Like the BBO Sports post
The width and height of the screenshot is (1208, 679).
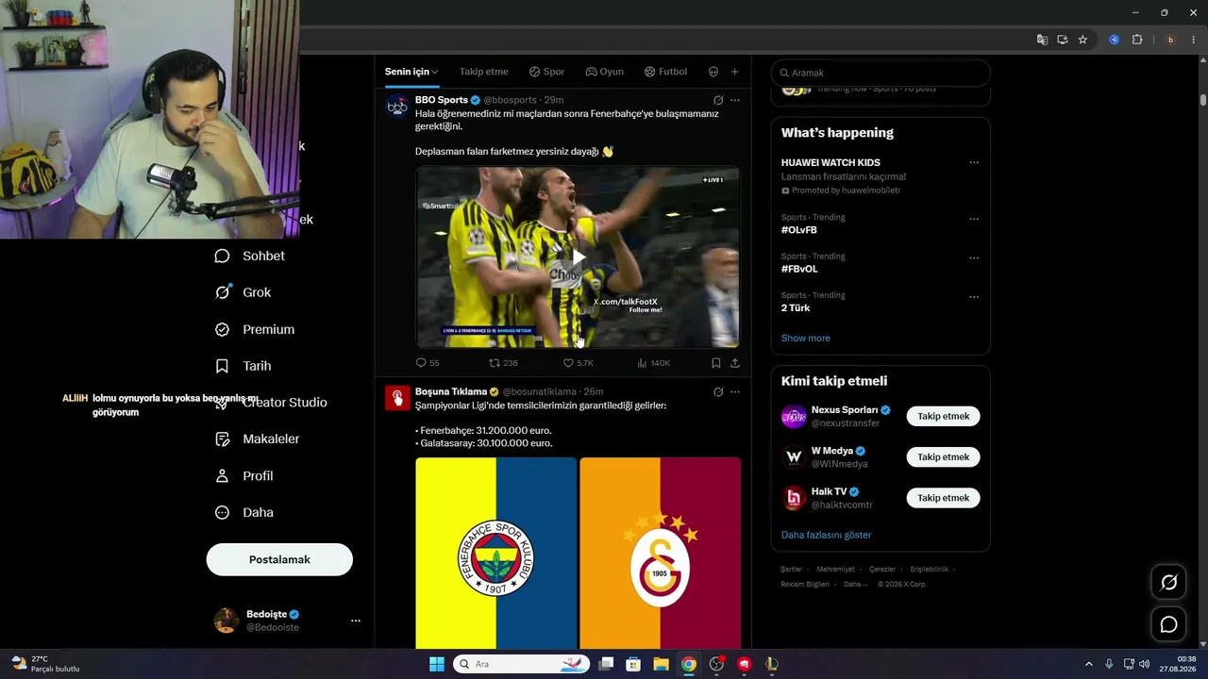coord(578,363)
